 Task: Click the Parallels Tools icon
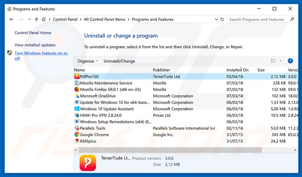click(77, 128)
